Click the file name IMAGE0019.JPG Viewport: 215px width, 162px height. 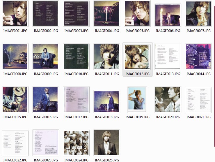pyautogui.click(x=138, y=117)
